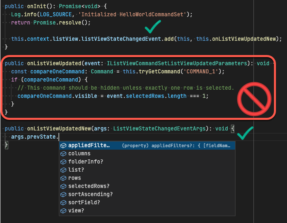Click LOG_SOURCE constant in Log.info call

tap(56, 14)
